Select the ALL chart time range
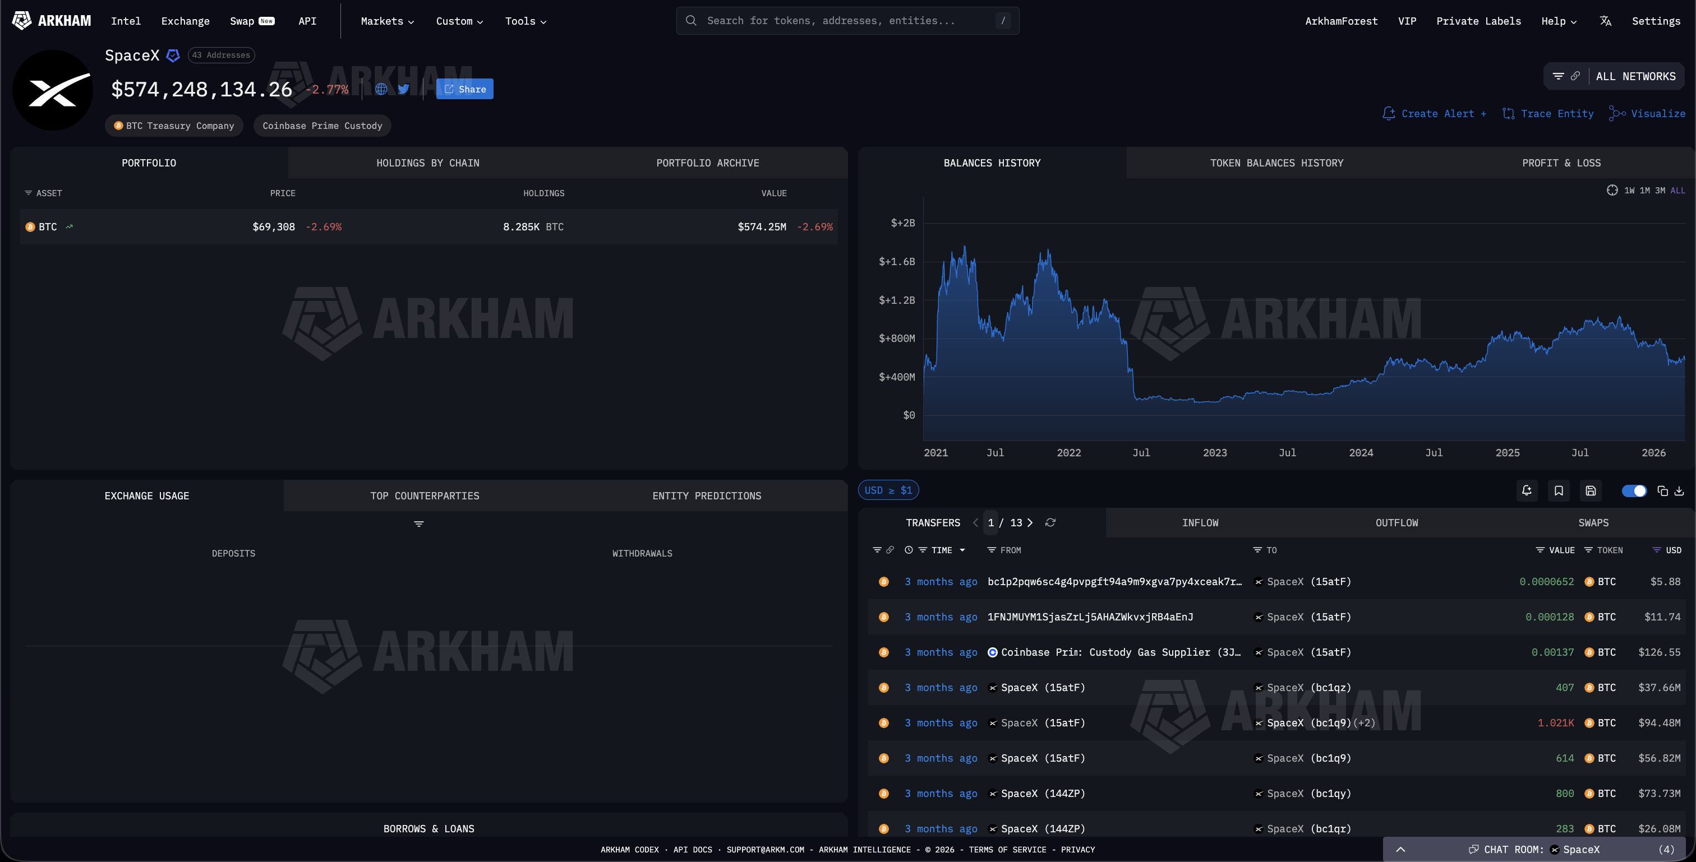The width and height of the screenshot is (1696, 862). click(1677, 190)
